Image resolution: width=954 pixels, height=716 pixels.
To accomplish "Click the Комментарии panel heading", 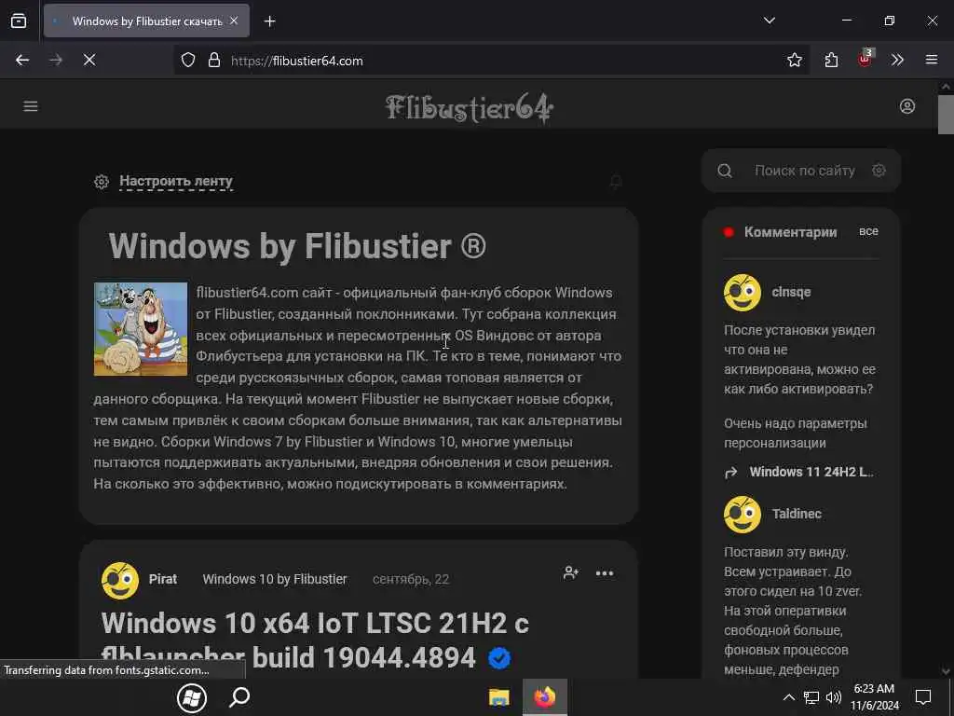I will point(790,232).
